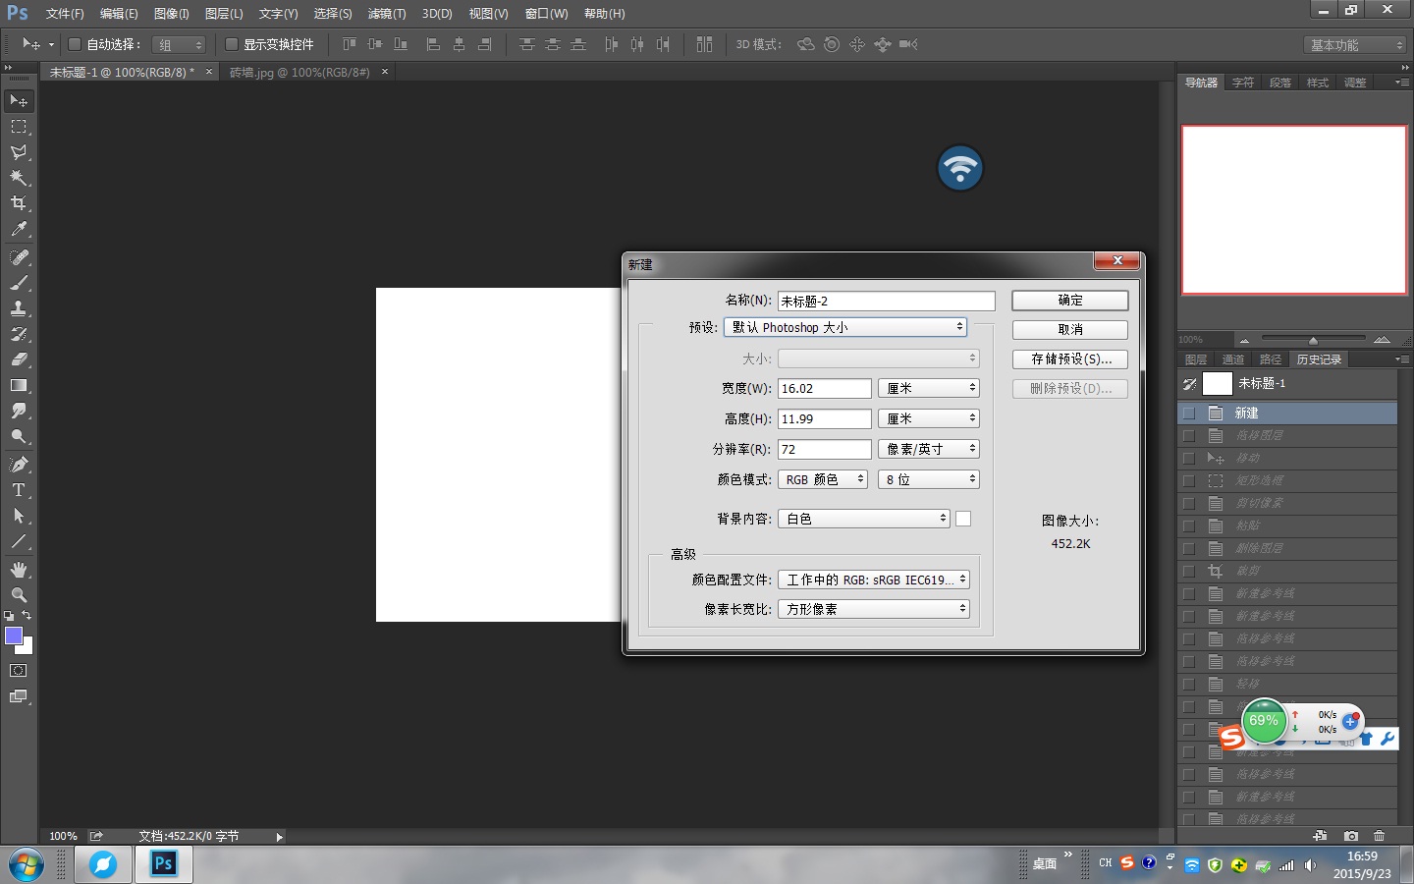Open the 颜色模式 RGB dropdown
1414x884 pixels.
tap(823, 479)
